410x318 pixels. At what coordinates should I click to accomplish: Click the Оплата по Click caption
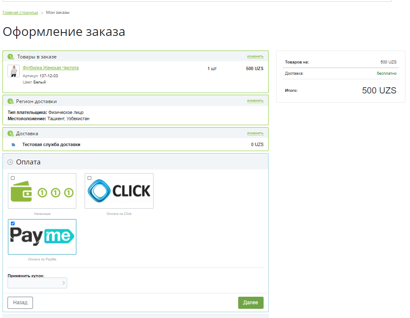119,214
